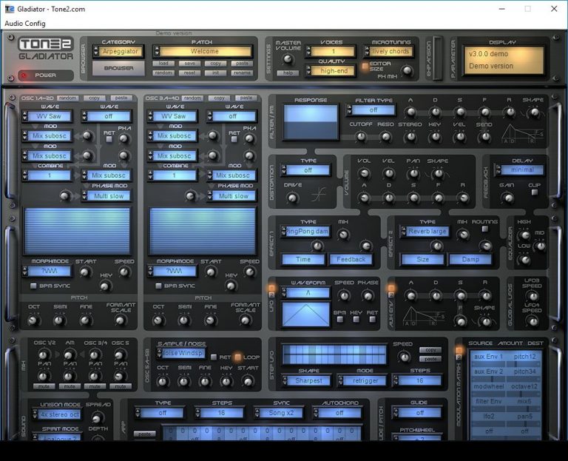Tick the LFO BPM checkbox
Screen dimensions: 568x461
point(339,320)
